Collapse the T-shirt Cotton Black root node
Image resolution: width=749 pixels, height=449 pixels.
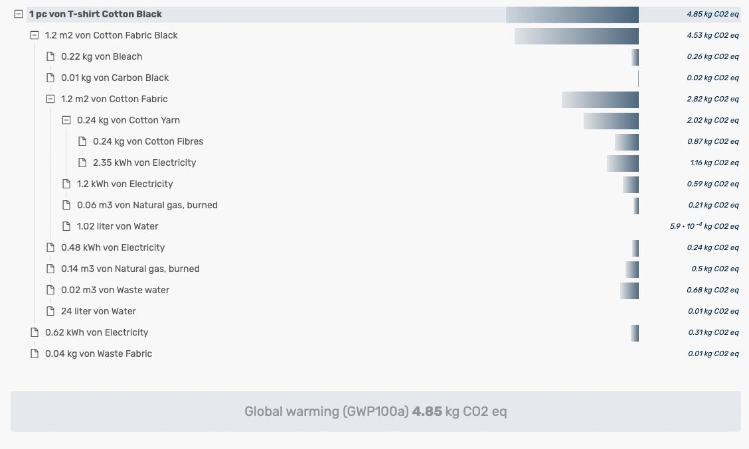[x=19, y=14]
